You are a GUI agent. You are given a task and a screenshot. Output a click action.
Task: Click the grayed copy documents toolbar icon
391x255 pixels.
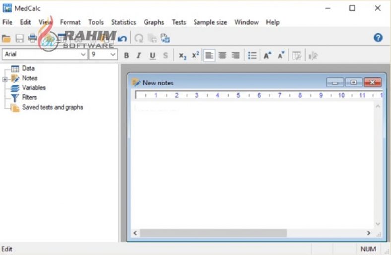152,38
